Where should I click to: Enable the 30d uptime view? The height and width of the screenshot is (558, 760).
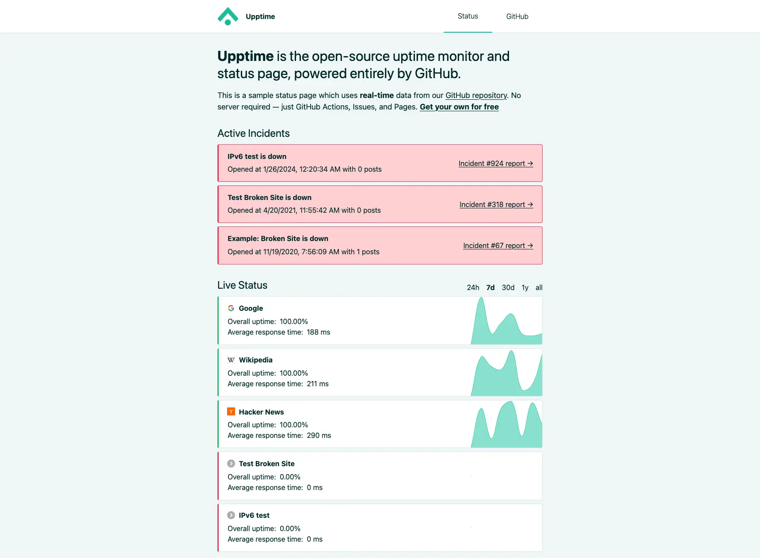[508, 287]
